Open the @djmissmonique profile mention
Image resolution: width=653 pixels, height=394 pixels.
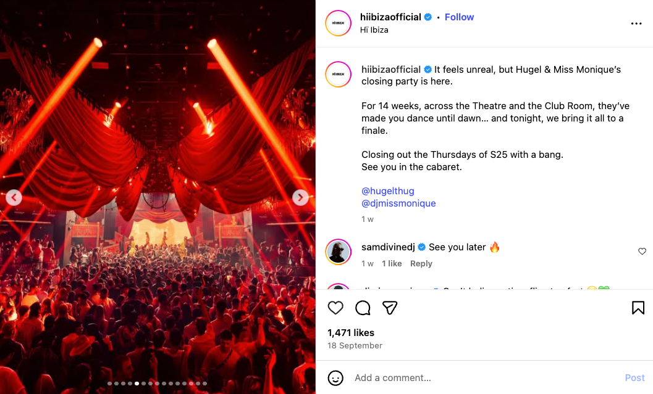[x=398, y=203]
